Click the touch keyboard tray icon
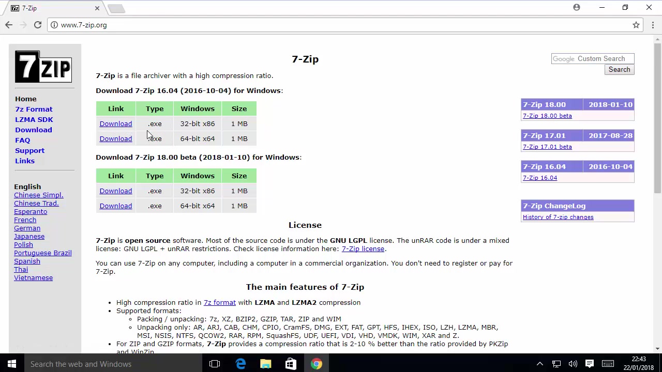This screenshot has width=662, height=372. pos(608,364)
